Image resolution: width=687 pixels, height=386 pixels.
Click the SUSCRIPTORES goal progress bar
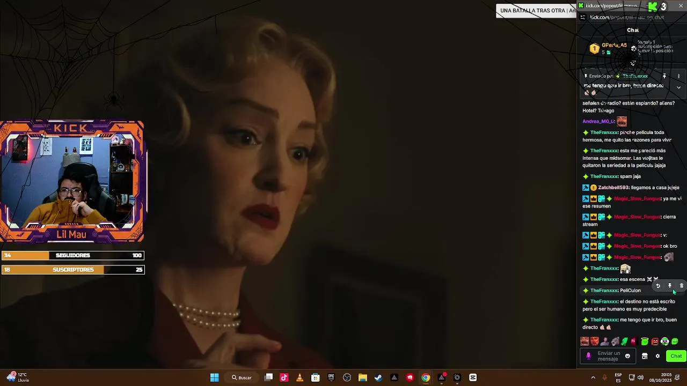[x=72, y=270]
